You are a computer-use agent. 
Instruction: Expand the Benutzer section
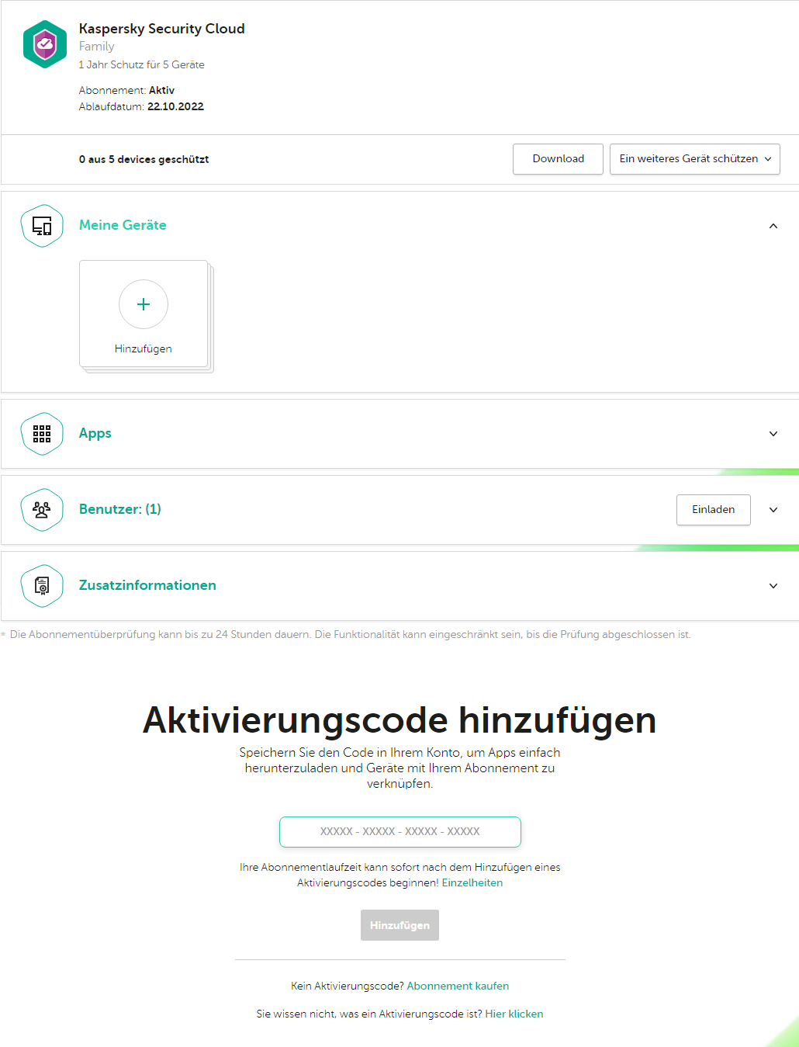point(773,509)
